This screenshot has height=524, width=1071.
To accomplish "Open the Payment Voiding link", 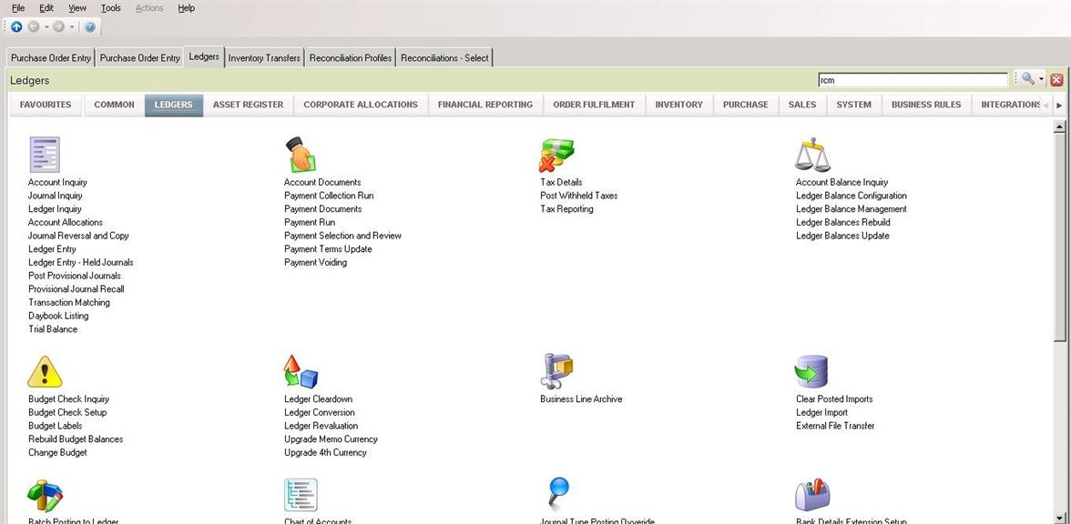I will (x=315, y=262).
